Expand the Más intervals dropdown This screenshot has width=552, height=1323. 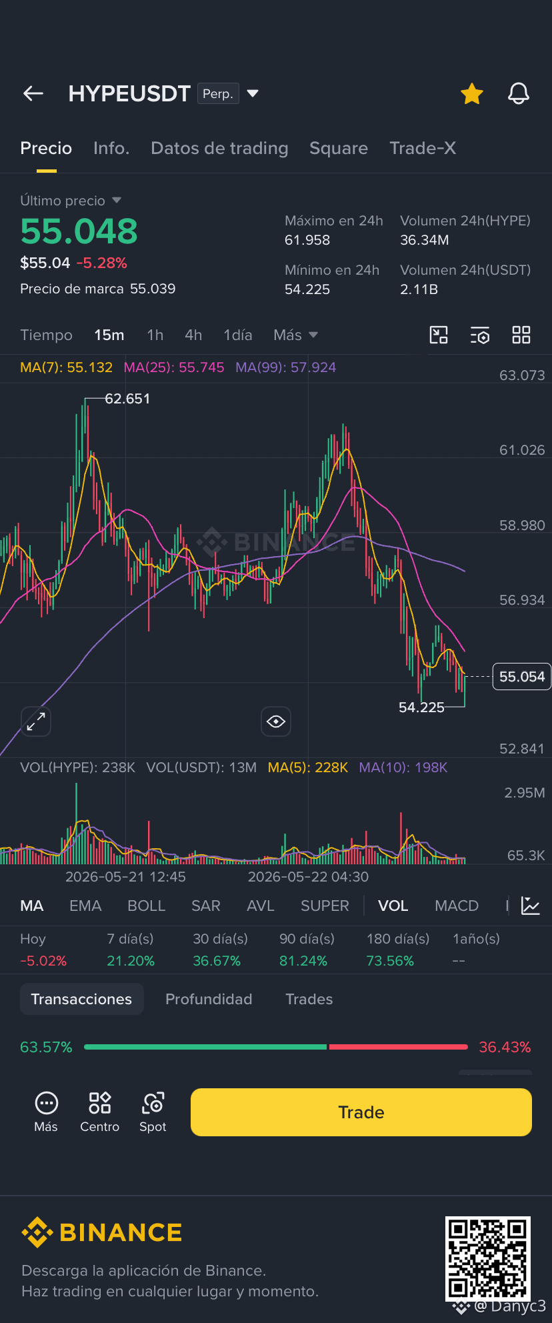[x=295, y=335]
